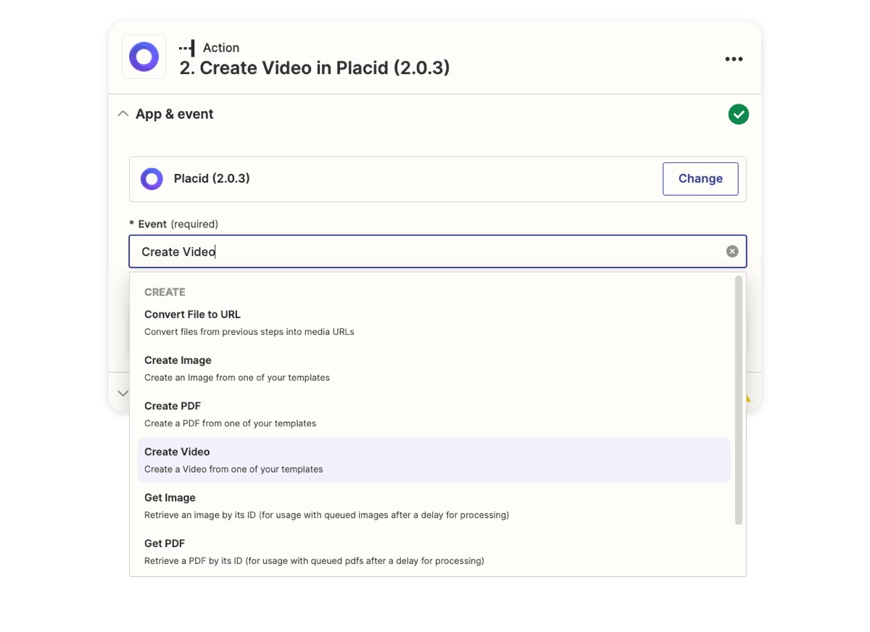Click the App & event section title
The height and width of the screenshot is (632, 870).
click(x=174, y=114)
